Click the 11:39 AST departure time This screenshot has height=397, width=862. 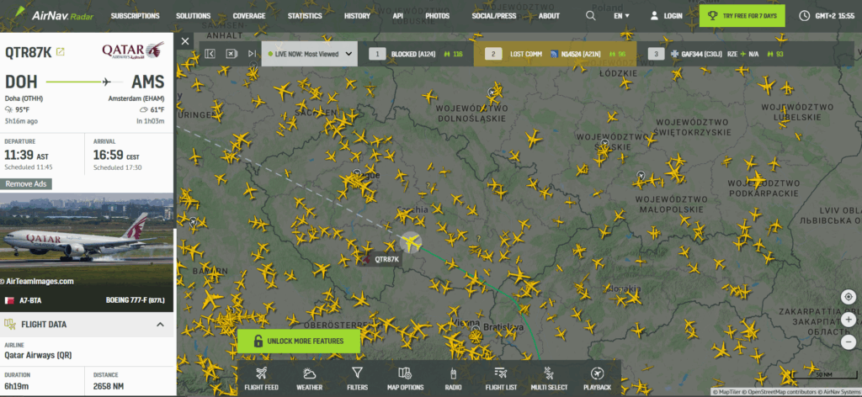[x=24, y=156]
